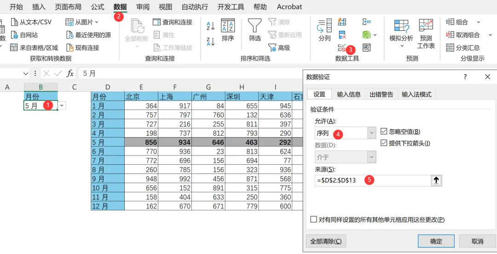The height and width of the screenshot is (254, 497).
Task: Click the Remove Duplicates icon
Action: (342, 35)
